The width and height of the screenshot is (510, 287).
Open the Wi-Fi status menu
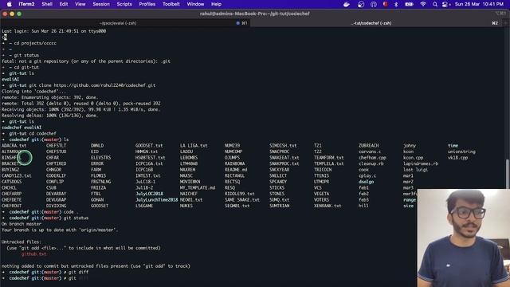[x=423, y=4]
